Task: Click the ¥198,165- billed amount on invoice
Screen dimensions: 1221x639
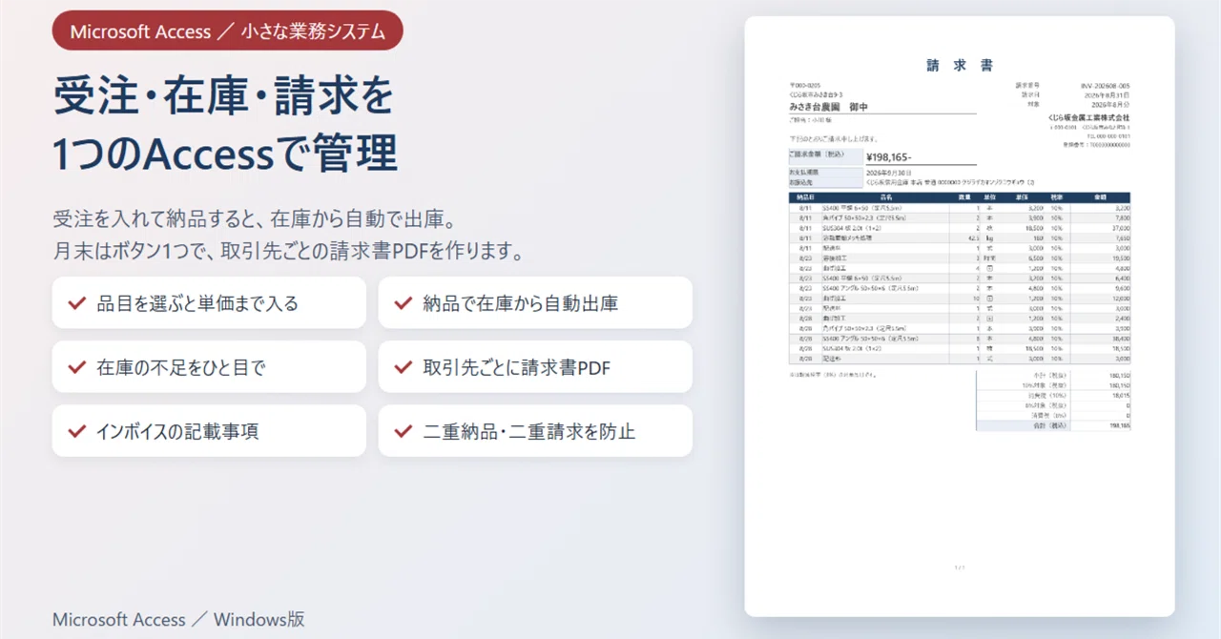Action: (x=889, y=156)
